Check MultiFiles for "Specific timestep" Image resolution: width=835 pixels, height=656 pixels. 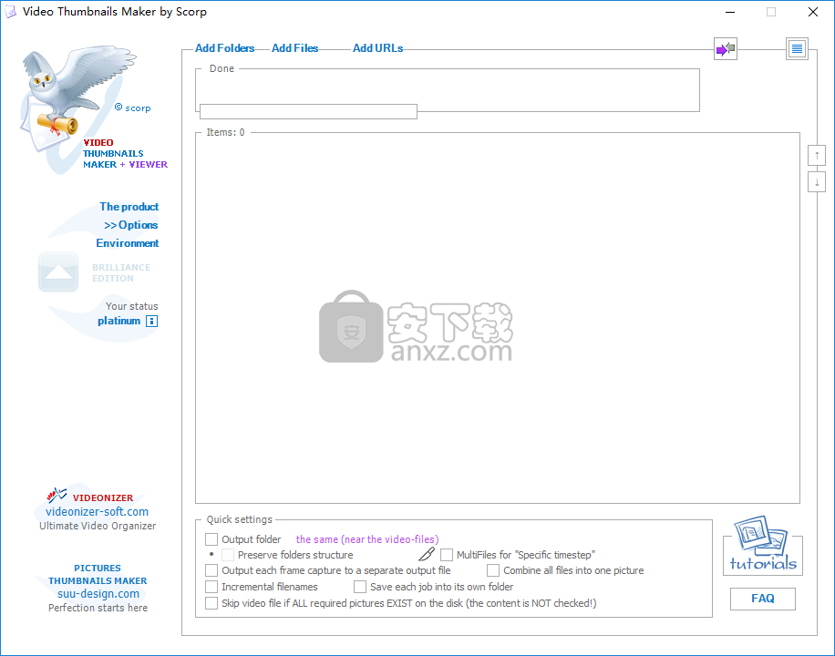(x=447, y=555)
